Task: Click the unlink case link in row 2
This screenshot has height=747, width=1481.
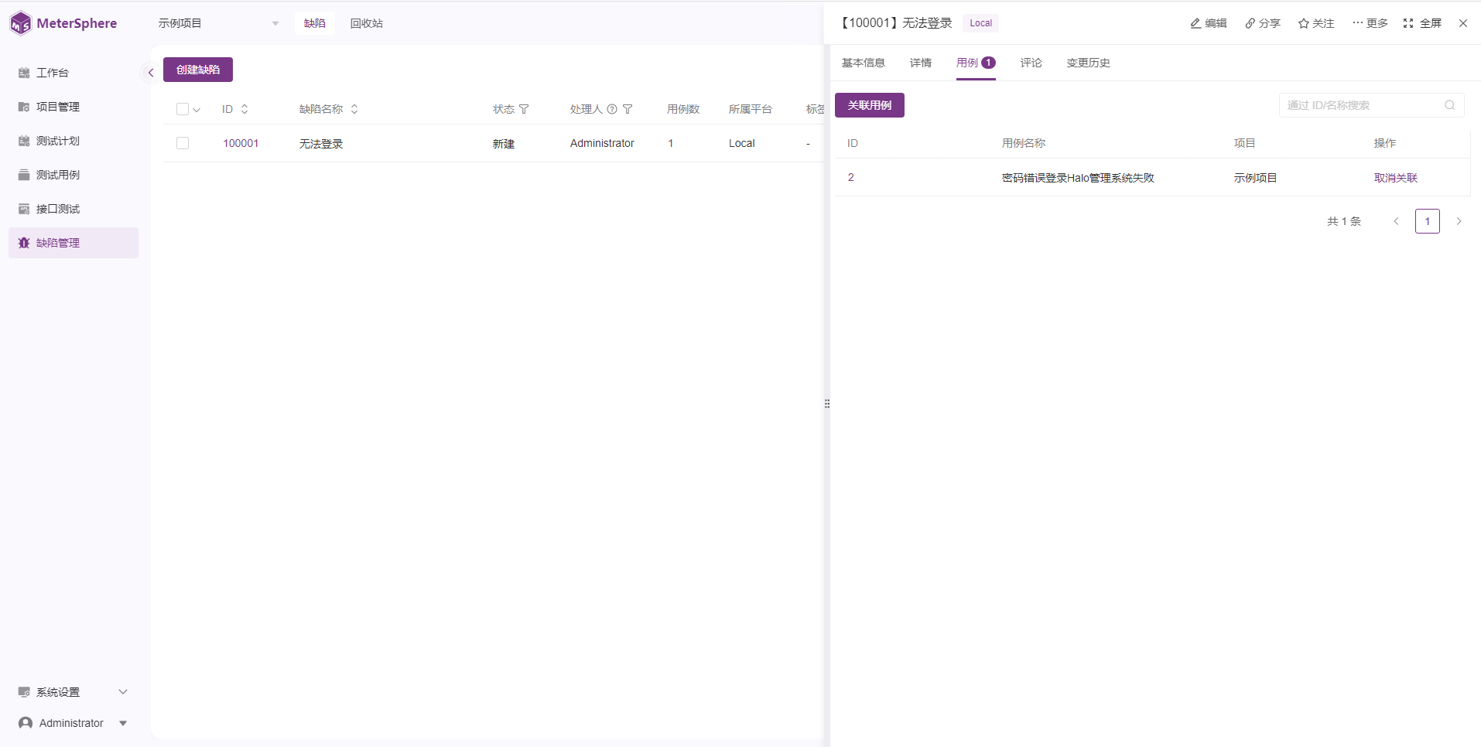Action: [x=1395, y=178]
